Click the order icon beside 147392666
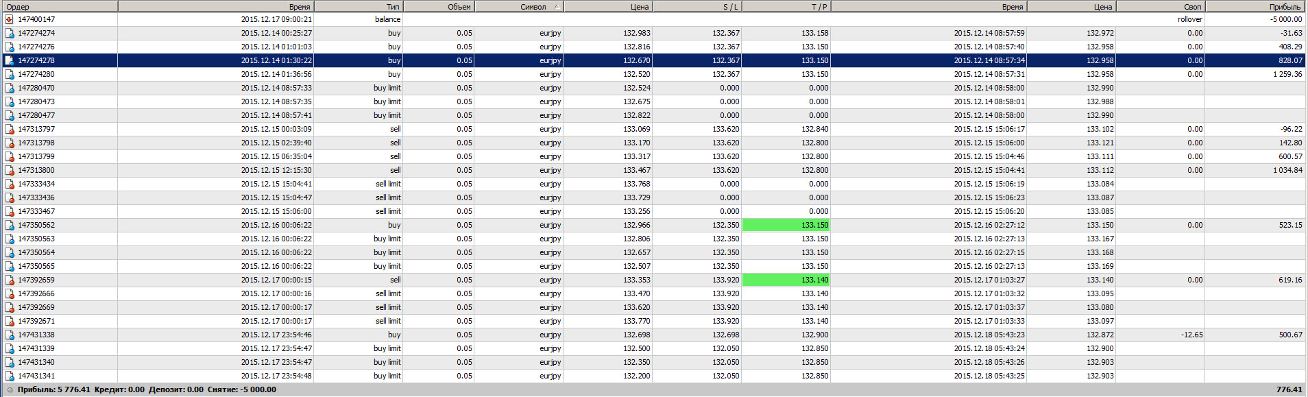 click(10, 293)
